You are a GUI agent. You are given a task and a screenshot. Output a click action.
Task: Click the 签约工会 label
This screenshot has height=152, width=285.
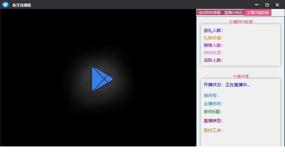[213, 130]
